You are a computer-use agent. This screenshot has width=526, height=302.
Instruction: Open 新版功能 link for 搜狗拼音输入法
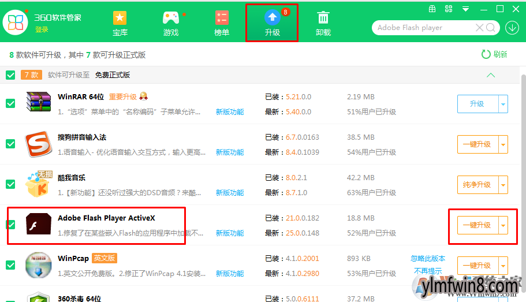[230, 152]
